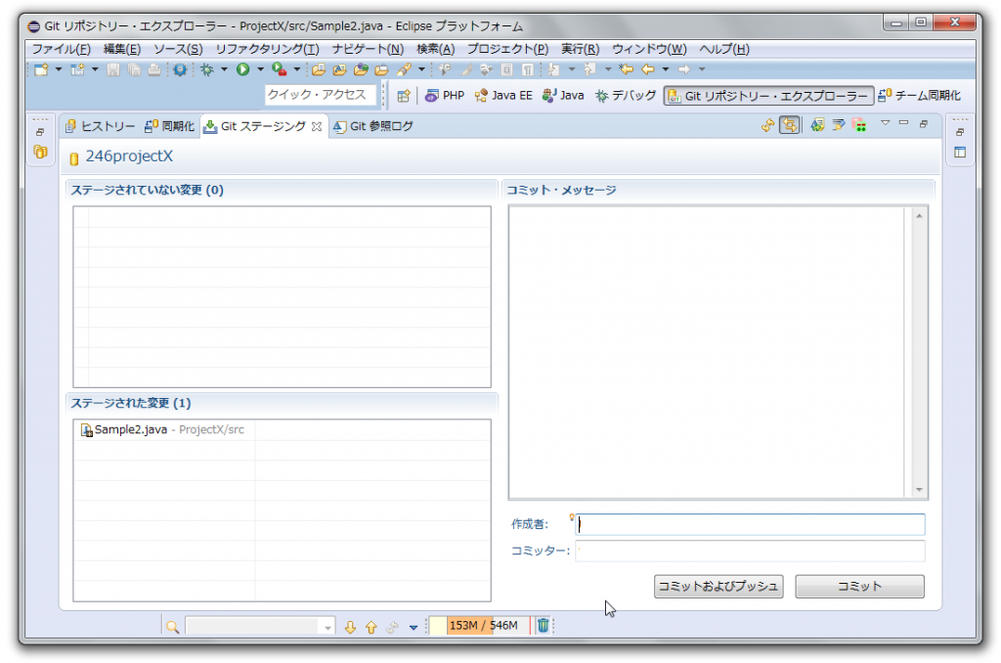Toggle the highlighted link-with-selection button in staging view

[789, 125]
